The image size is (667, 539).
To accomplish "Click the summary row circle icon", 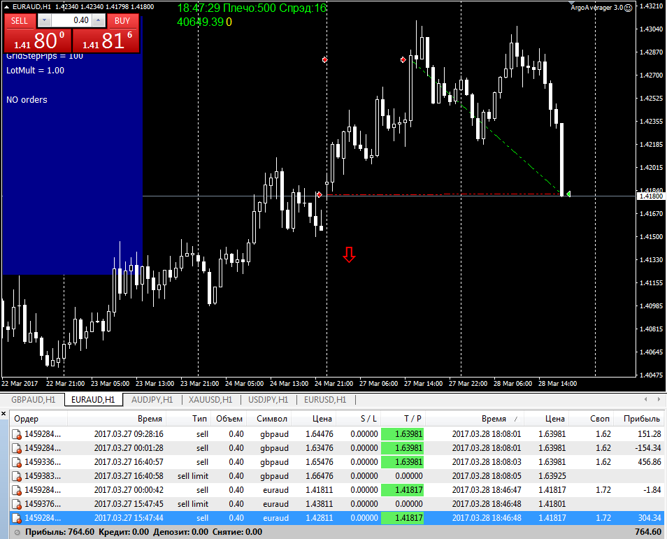I will click(x=17, y=532).
